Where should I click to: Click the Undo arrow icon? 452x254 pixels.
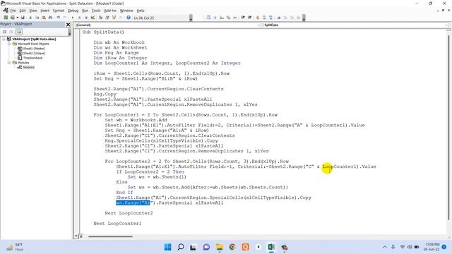click(x=59, y=18)
